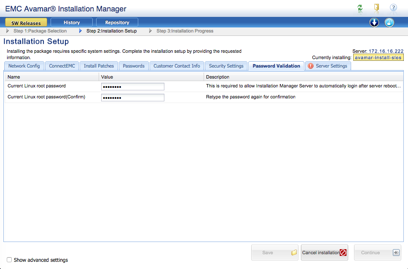Click the red cancel icon on Cancel installation
The image size is (408, 269).
pyautogui.click(x=343, y=253)
